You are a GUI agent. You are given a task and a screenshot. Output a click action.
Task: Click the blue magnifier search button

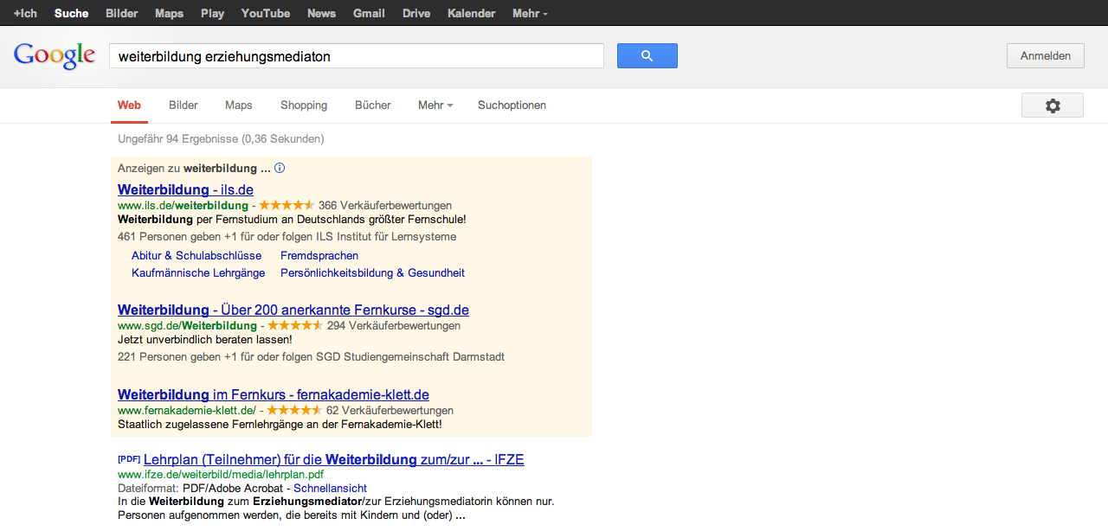647,56
